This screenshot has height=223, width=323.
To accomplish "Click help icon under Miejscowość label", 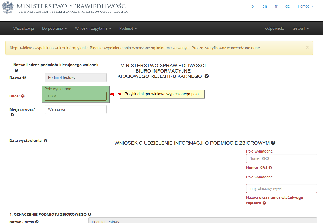I will (12, 115).
